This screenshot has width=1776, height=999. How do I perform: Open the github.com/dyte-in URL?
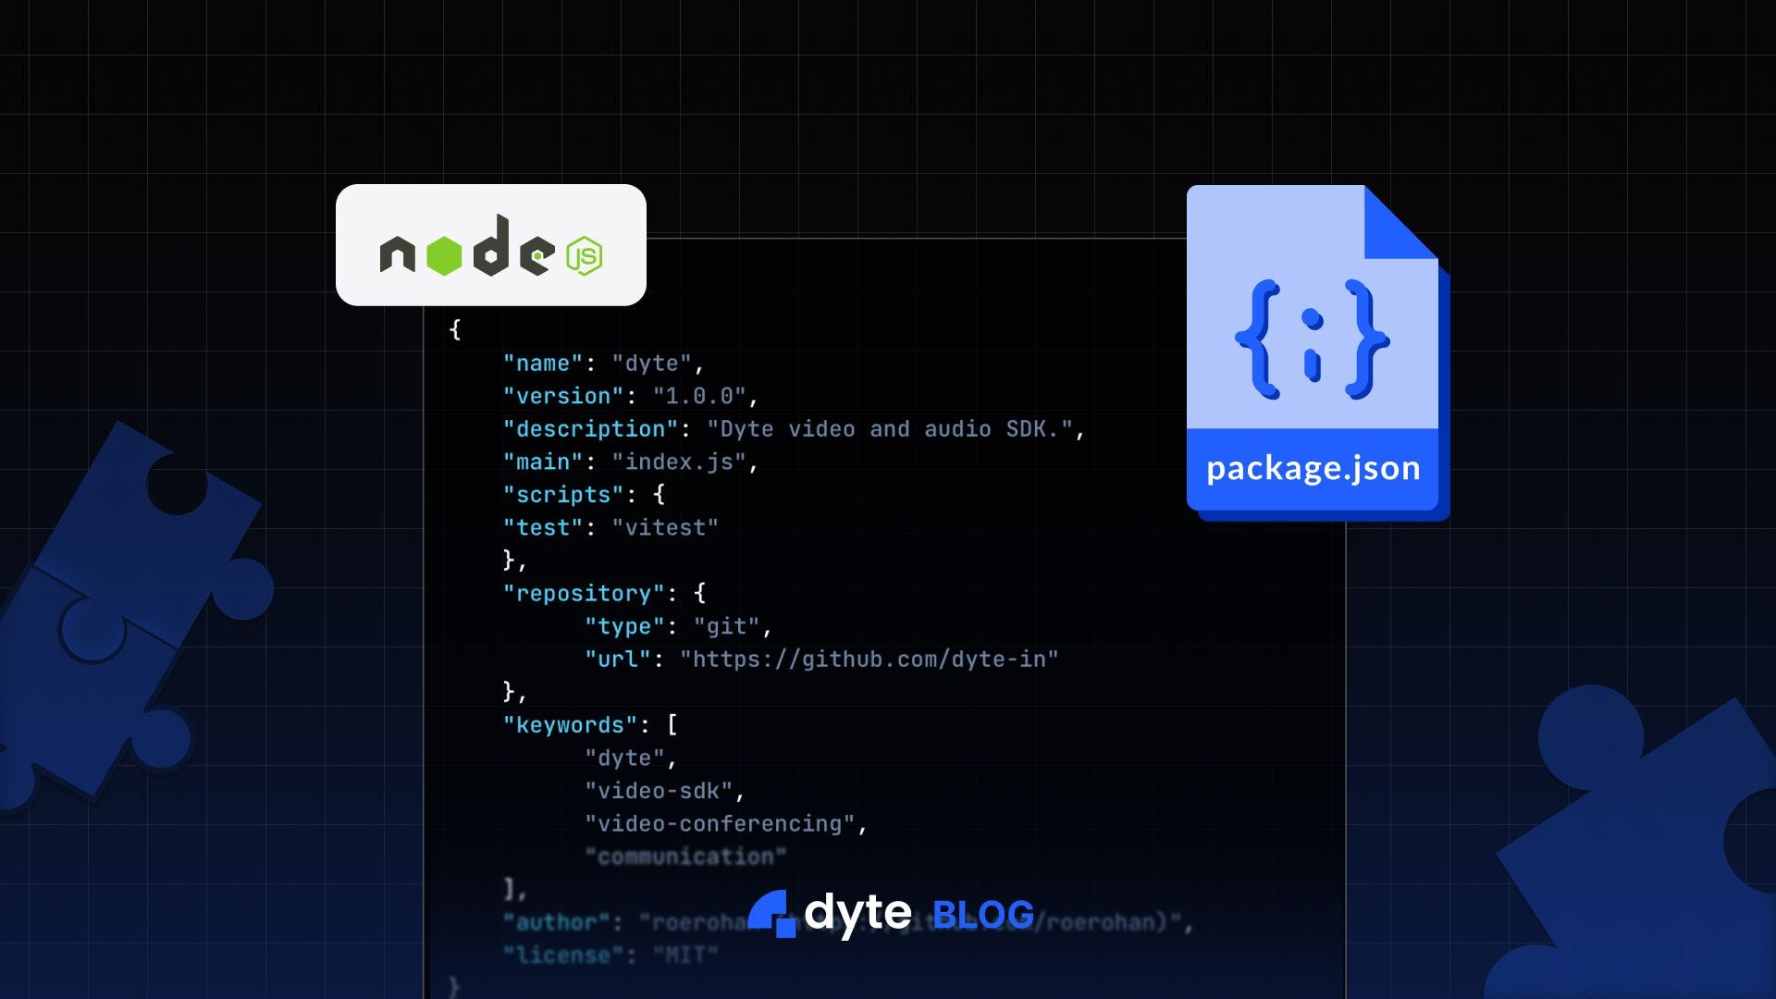coord(869,660)
